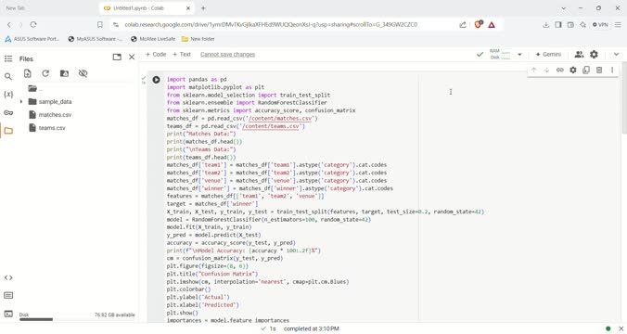Open the terminal icon in the sidebar

pos(8,314)
